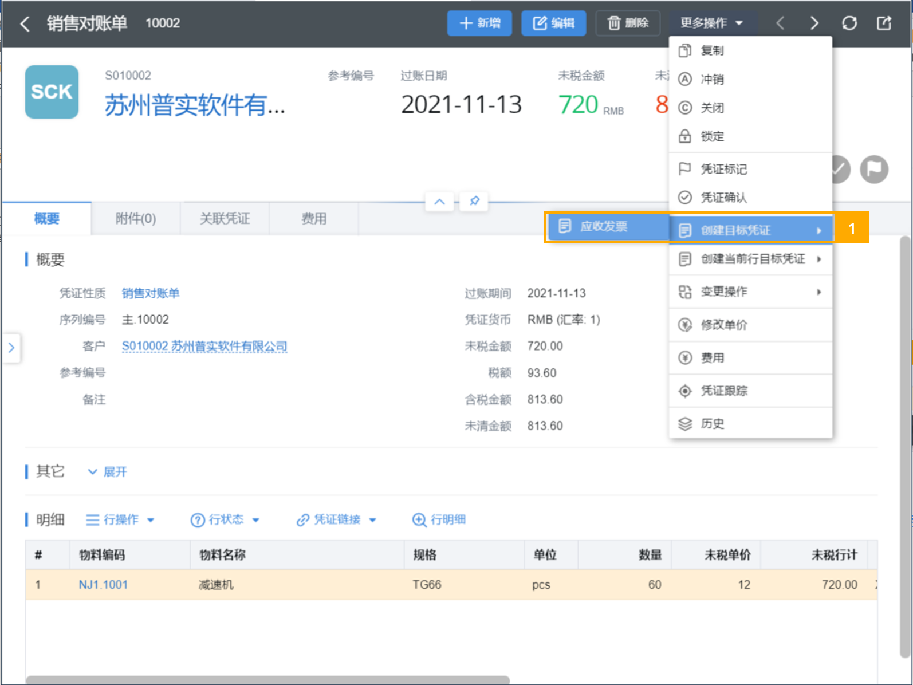Open the 销售对账单 document type link
Viewport: 913px width, 685px height.
coord(151,293)
